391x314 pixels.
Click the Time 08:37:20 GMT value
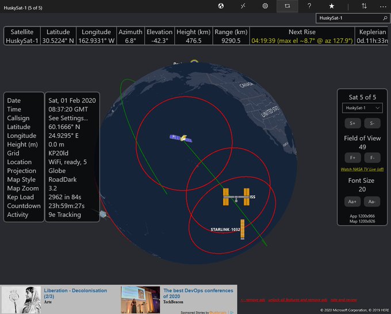68,109
